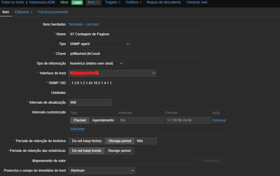280x176 pixels.
Task: Switch to the Etiquetas tab
Action: [23, 12]
